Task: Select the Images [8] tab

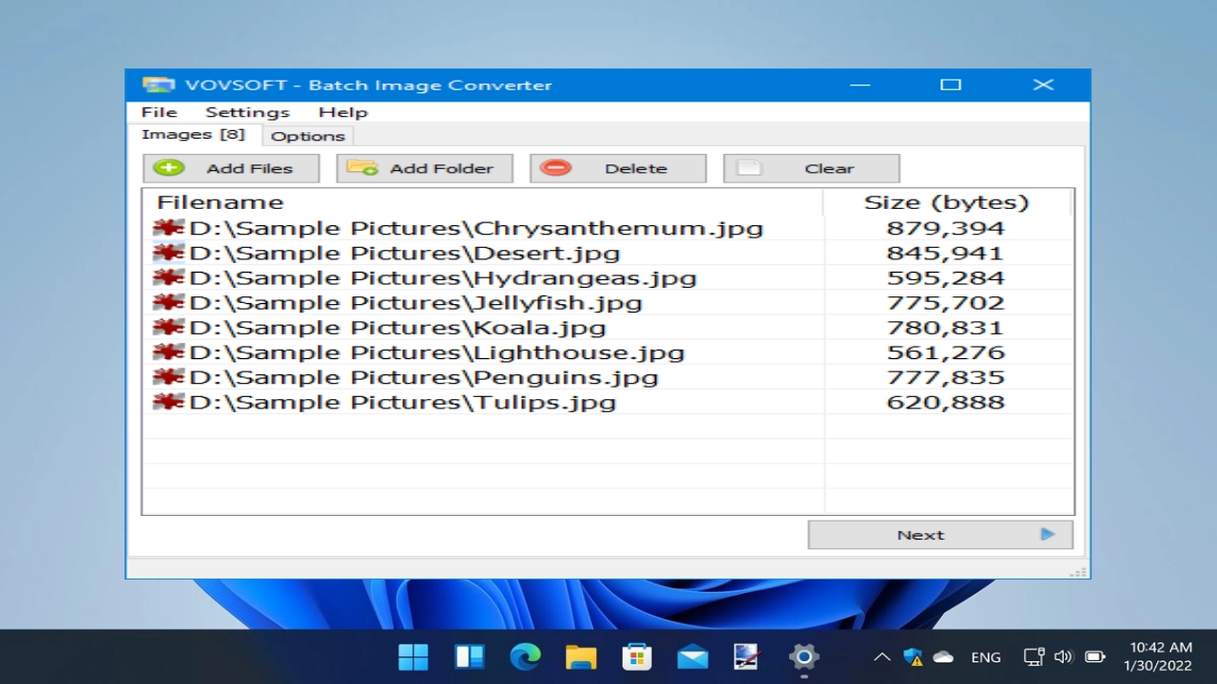Action: click(x=193, y=134)
